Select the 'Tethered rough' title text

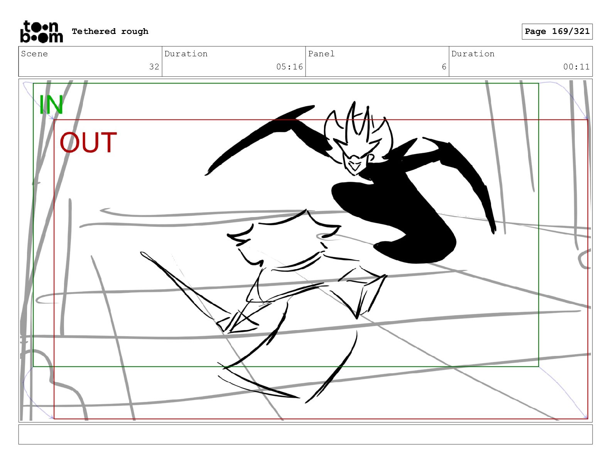coord(110,31)
